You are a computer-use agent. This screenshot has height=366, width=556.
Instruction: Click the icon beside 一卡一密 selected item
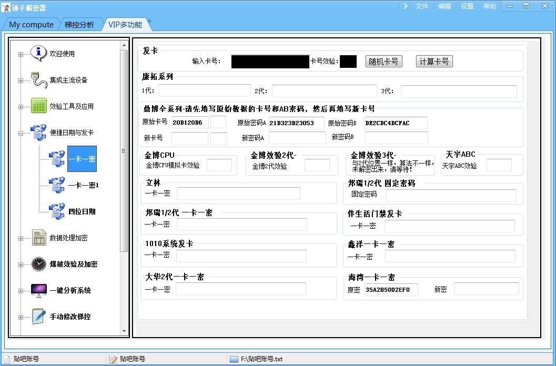point(57,158)
